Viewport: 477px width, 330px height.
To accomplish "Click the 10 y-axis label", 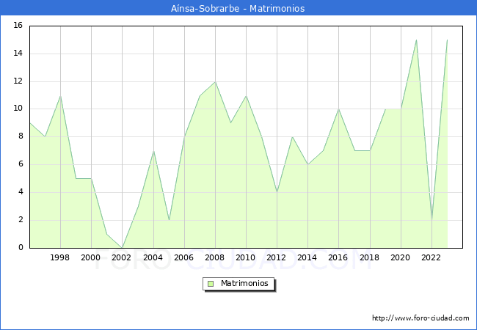I will [x=18, y=109].
